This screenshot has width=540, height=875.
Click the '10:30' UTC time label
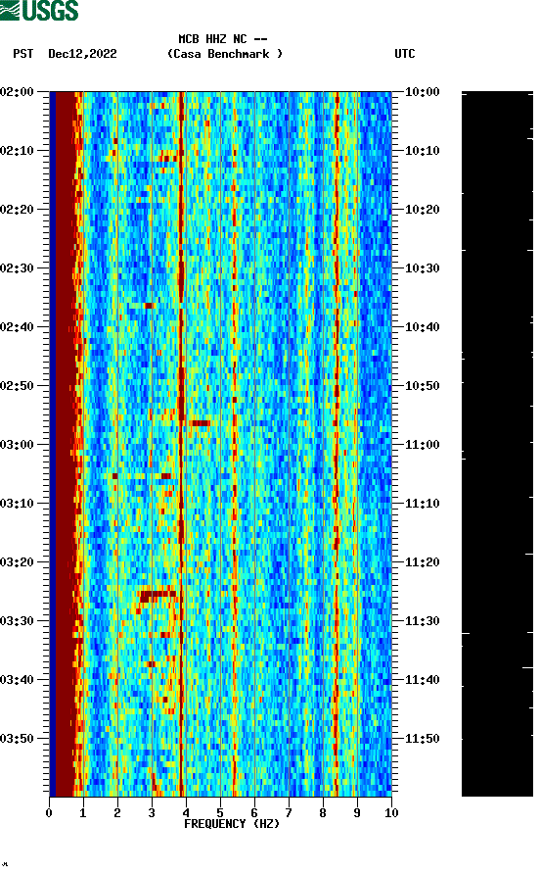[422, 267]
